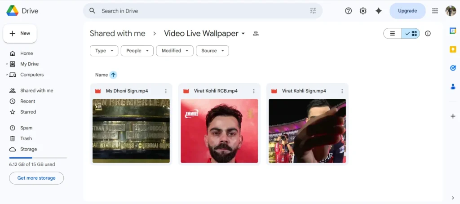Open Google Calendar in side panel

coord(453,31)
